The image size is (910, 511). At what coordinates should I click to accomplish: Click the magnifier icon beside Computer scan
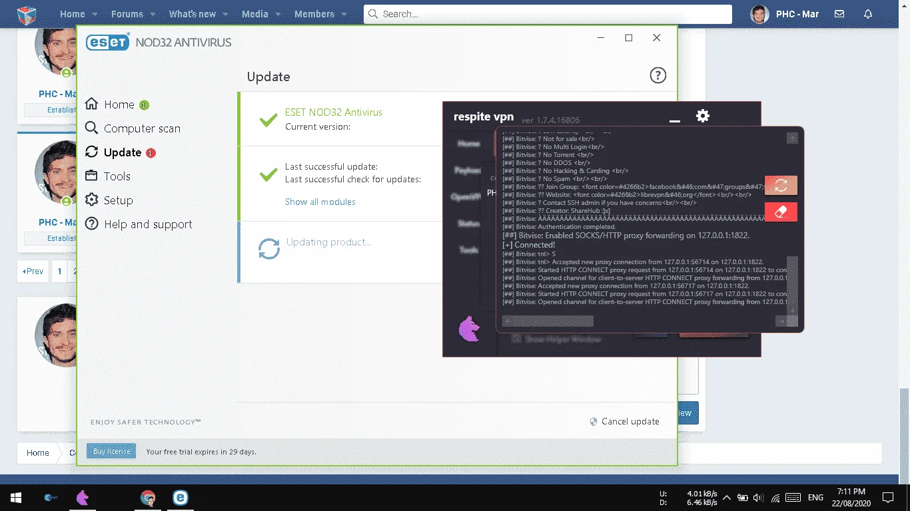coord(91,128)
